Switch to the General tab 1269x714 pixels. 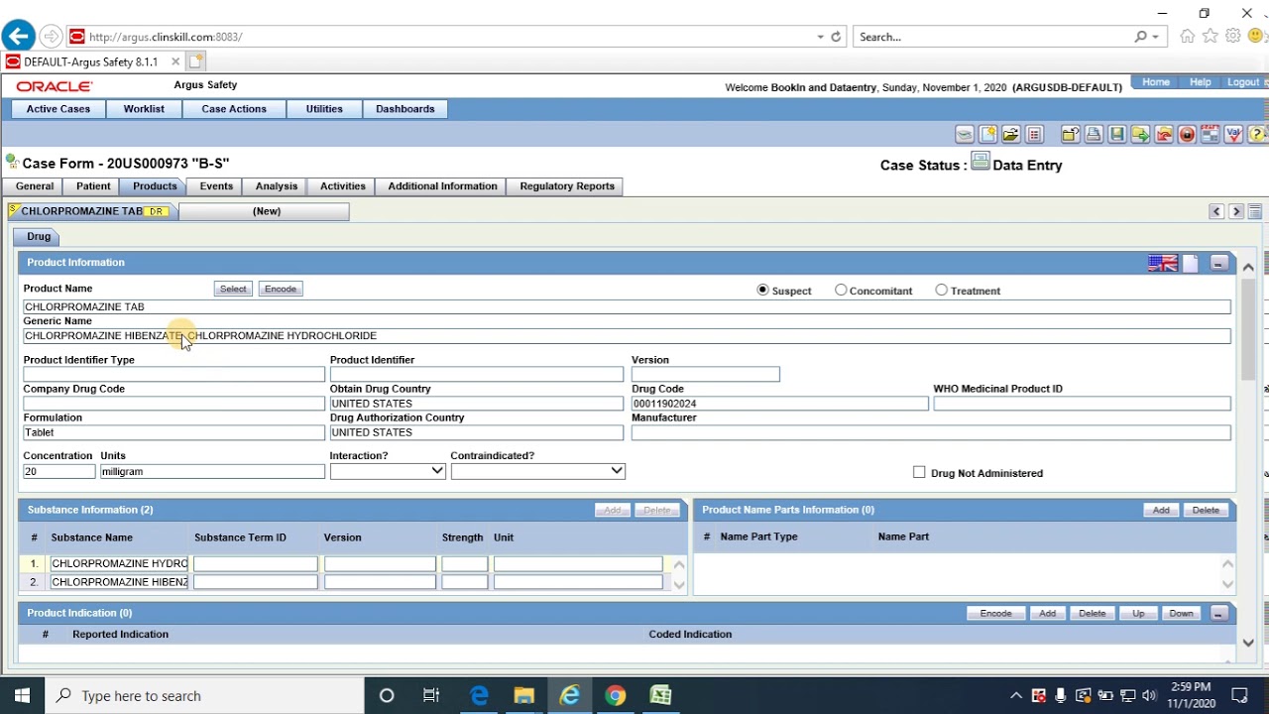pos(35,186)
